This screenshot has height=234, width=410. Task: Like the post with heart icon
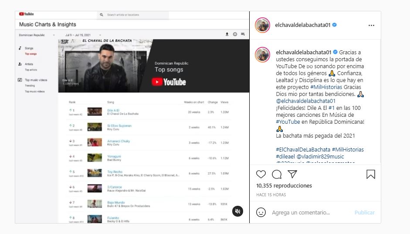click(261, 174)
